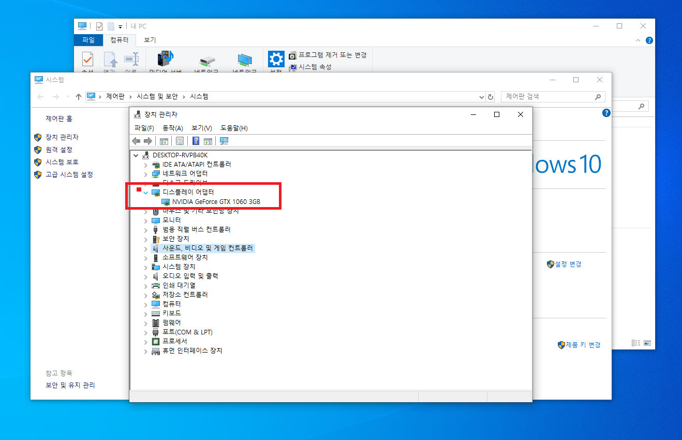Open the 도움말(H) menu in Device Manager
Image resolution: width=682 pixels, height=440 pixels.
coord(234,128)
